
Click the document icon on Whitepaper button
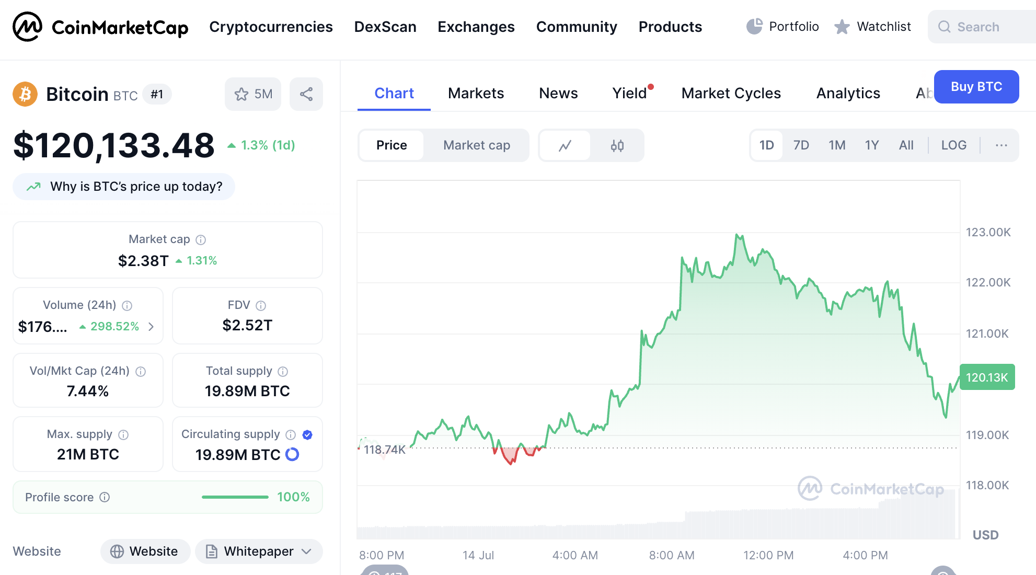tap(212, 551)
